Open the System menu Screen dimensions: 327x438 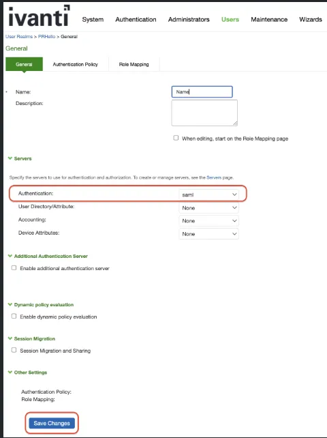click(x=93, y=20)
